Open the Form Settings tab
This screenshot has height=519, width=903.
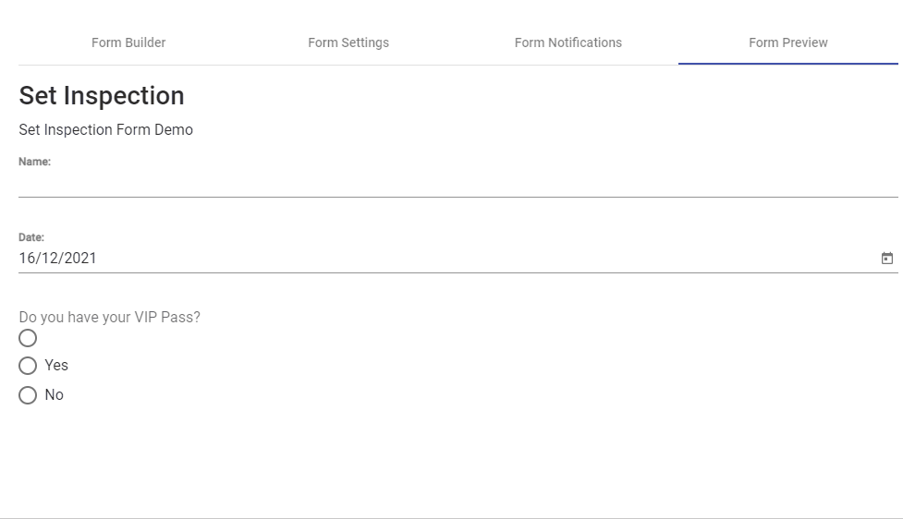(x=348, y=42)
